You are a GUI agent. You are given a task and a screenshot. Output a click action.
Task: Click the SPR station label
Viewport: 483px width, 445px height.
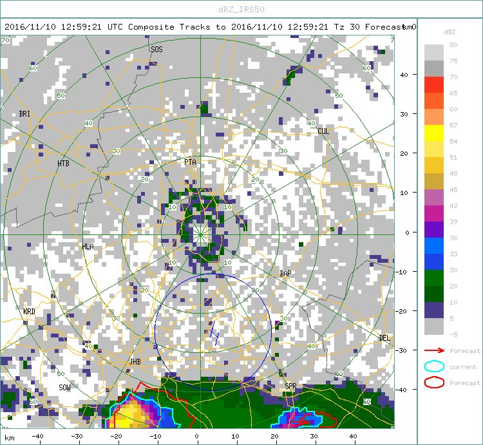(290, 386)
